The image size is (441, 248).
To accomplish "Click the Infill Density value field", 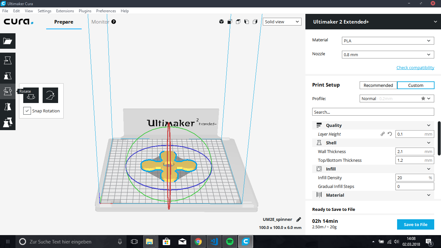I will pyautogui.click(x=415, y=178).
